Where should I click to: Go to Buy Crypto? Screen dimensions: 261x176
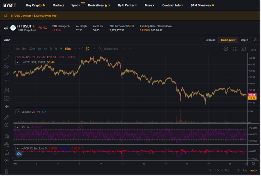click(35, 5)
